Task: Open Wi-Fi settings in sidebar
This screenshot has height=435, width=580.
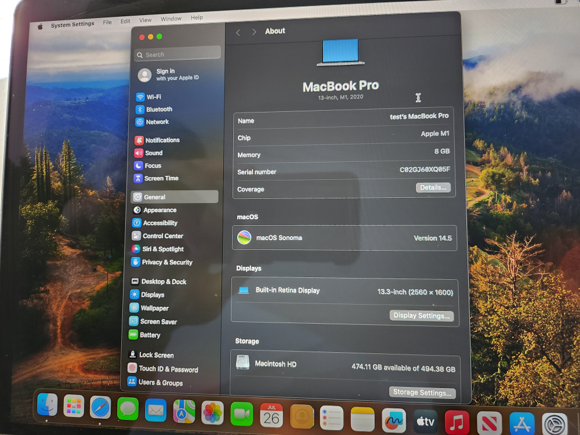Action: click(x=153, y=97)
